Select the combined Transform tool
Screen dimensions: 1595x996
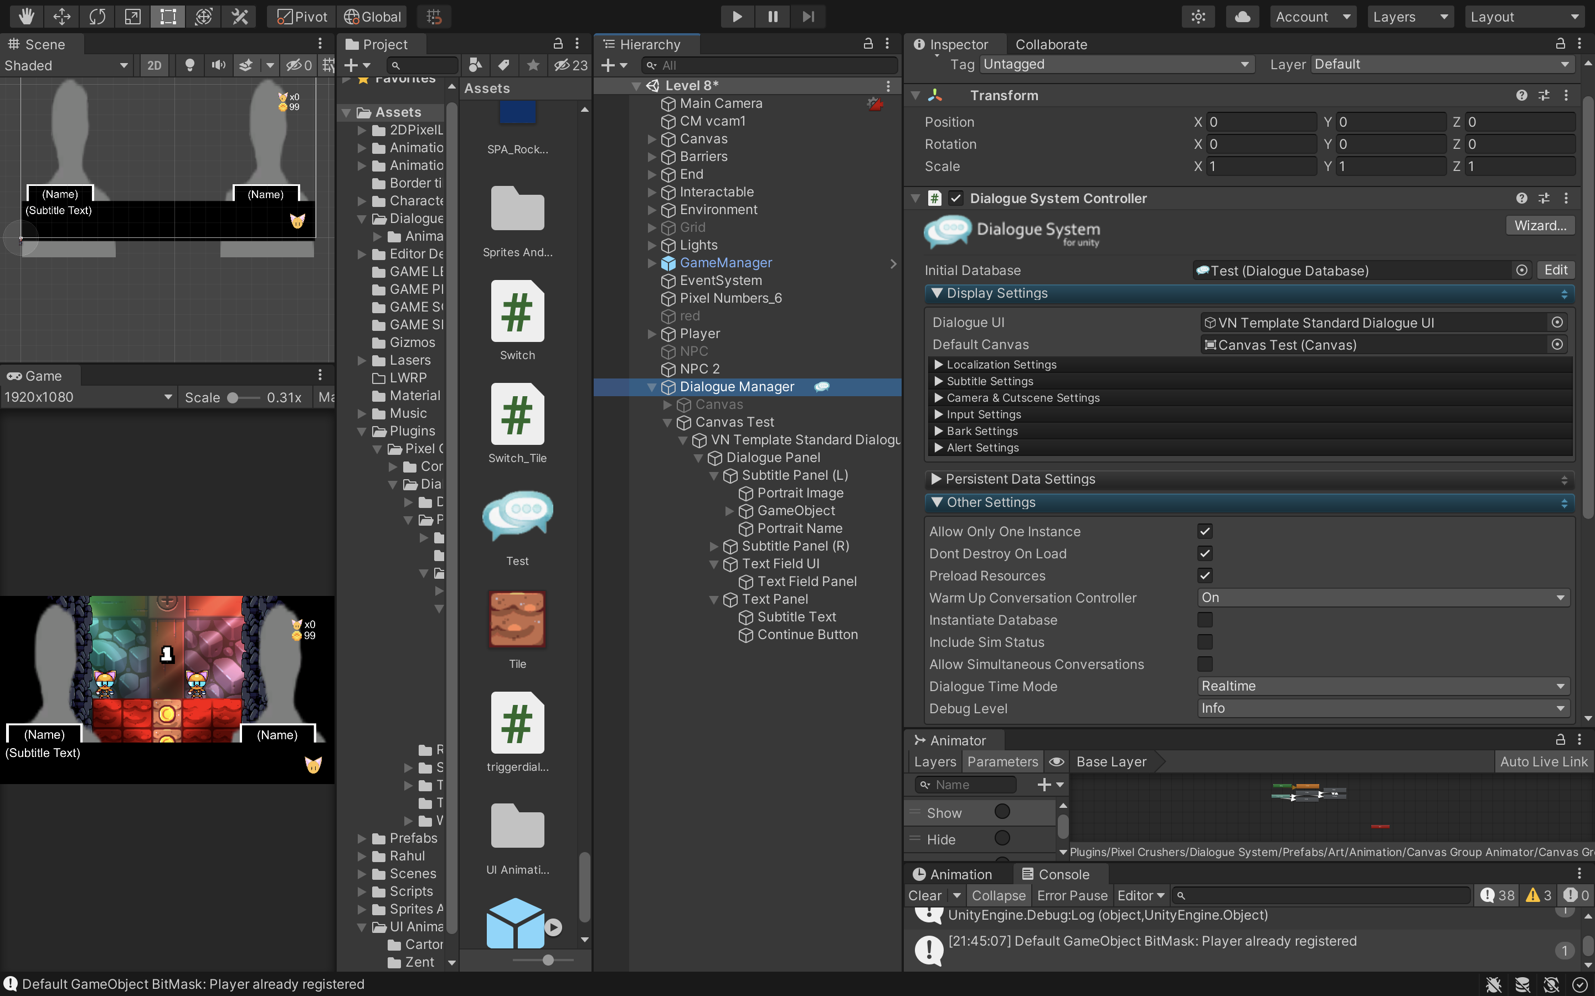pos(204,17)
